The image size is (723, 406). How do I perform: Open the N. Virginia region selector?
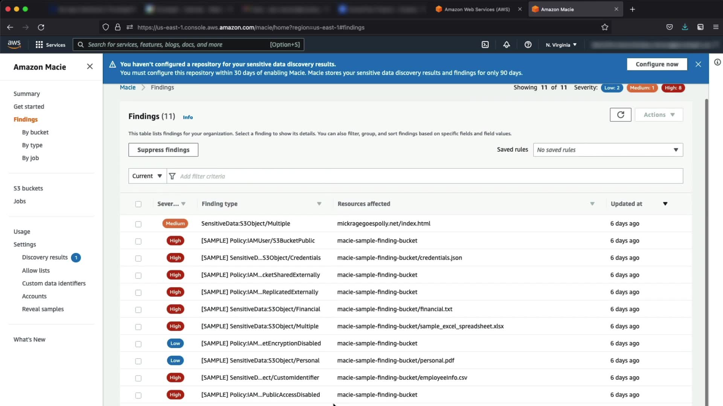tap(561, 45)
